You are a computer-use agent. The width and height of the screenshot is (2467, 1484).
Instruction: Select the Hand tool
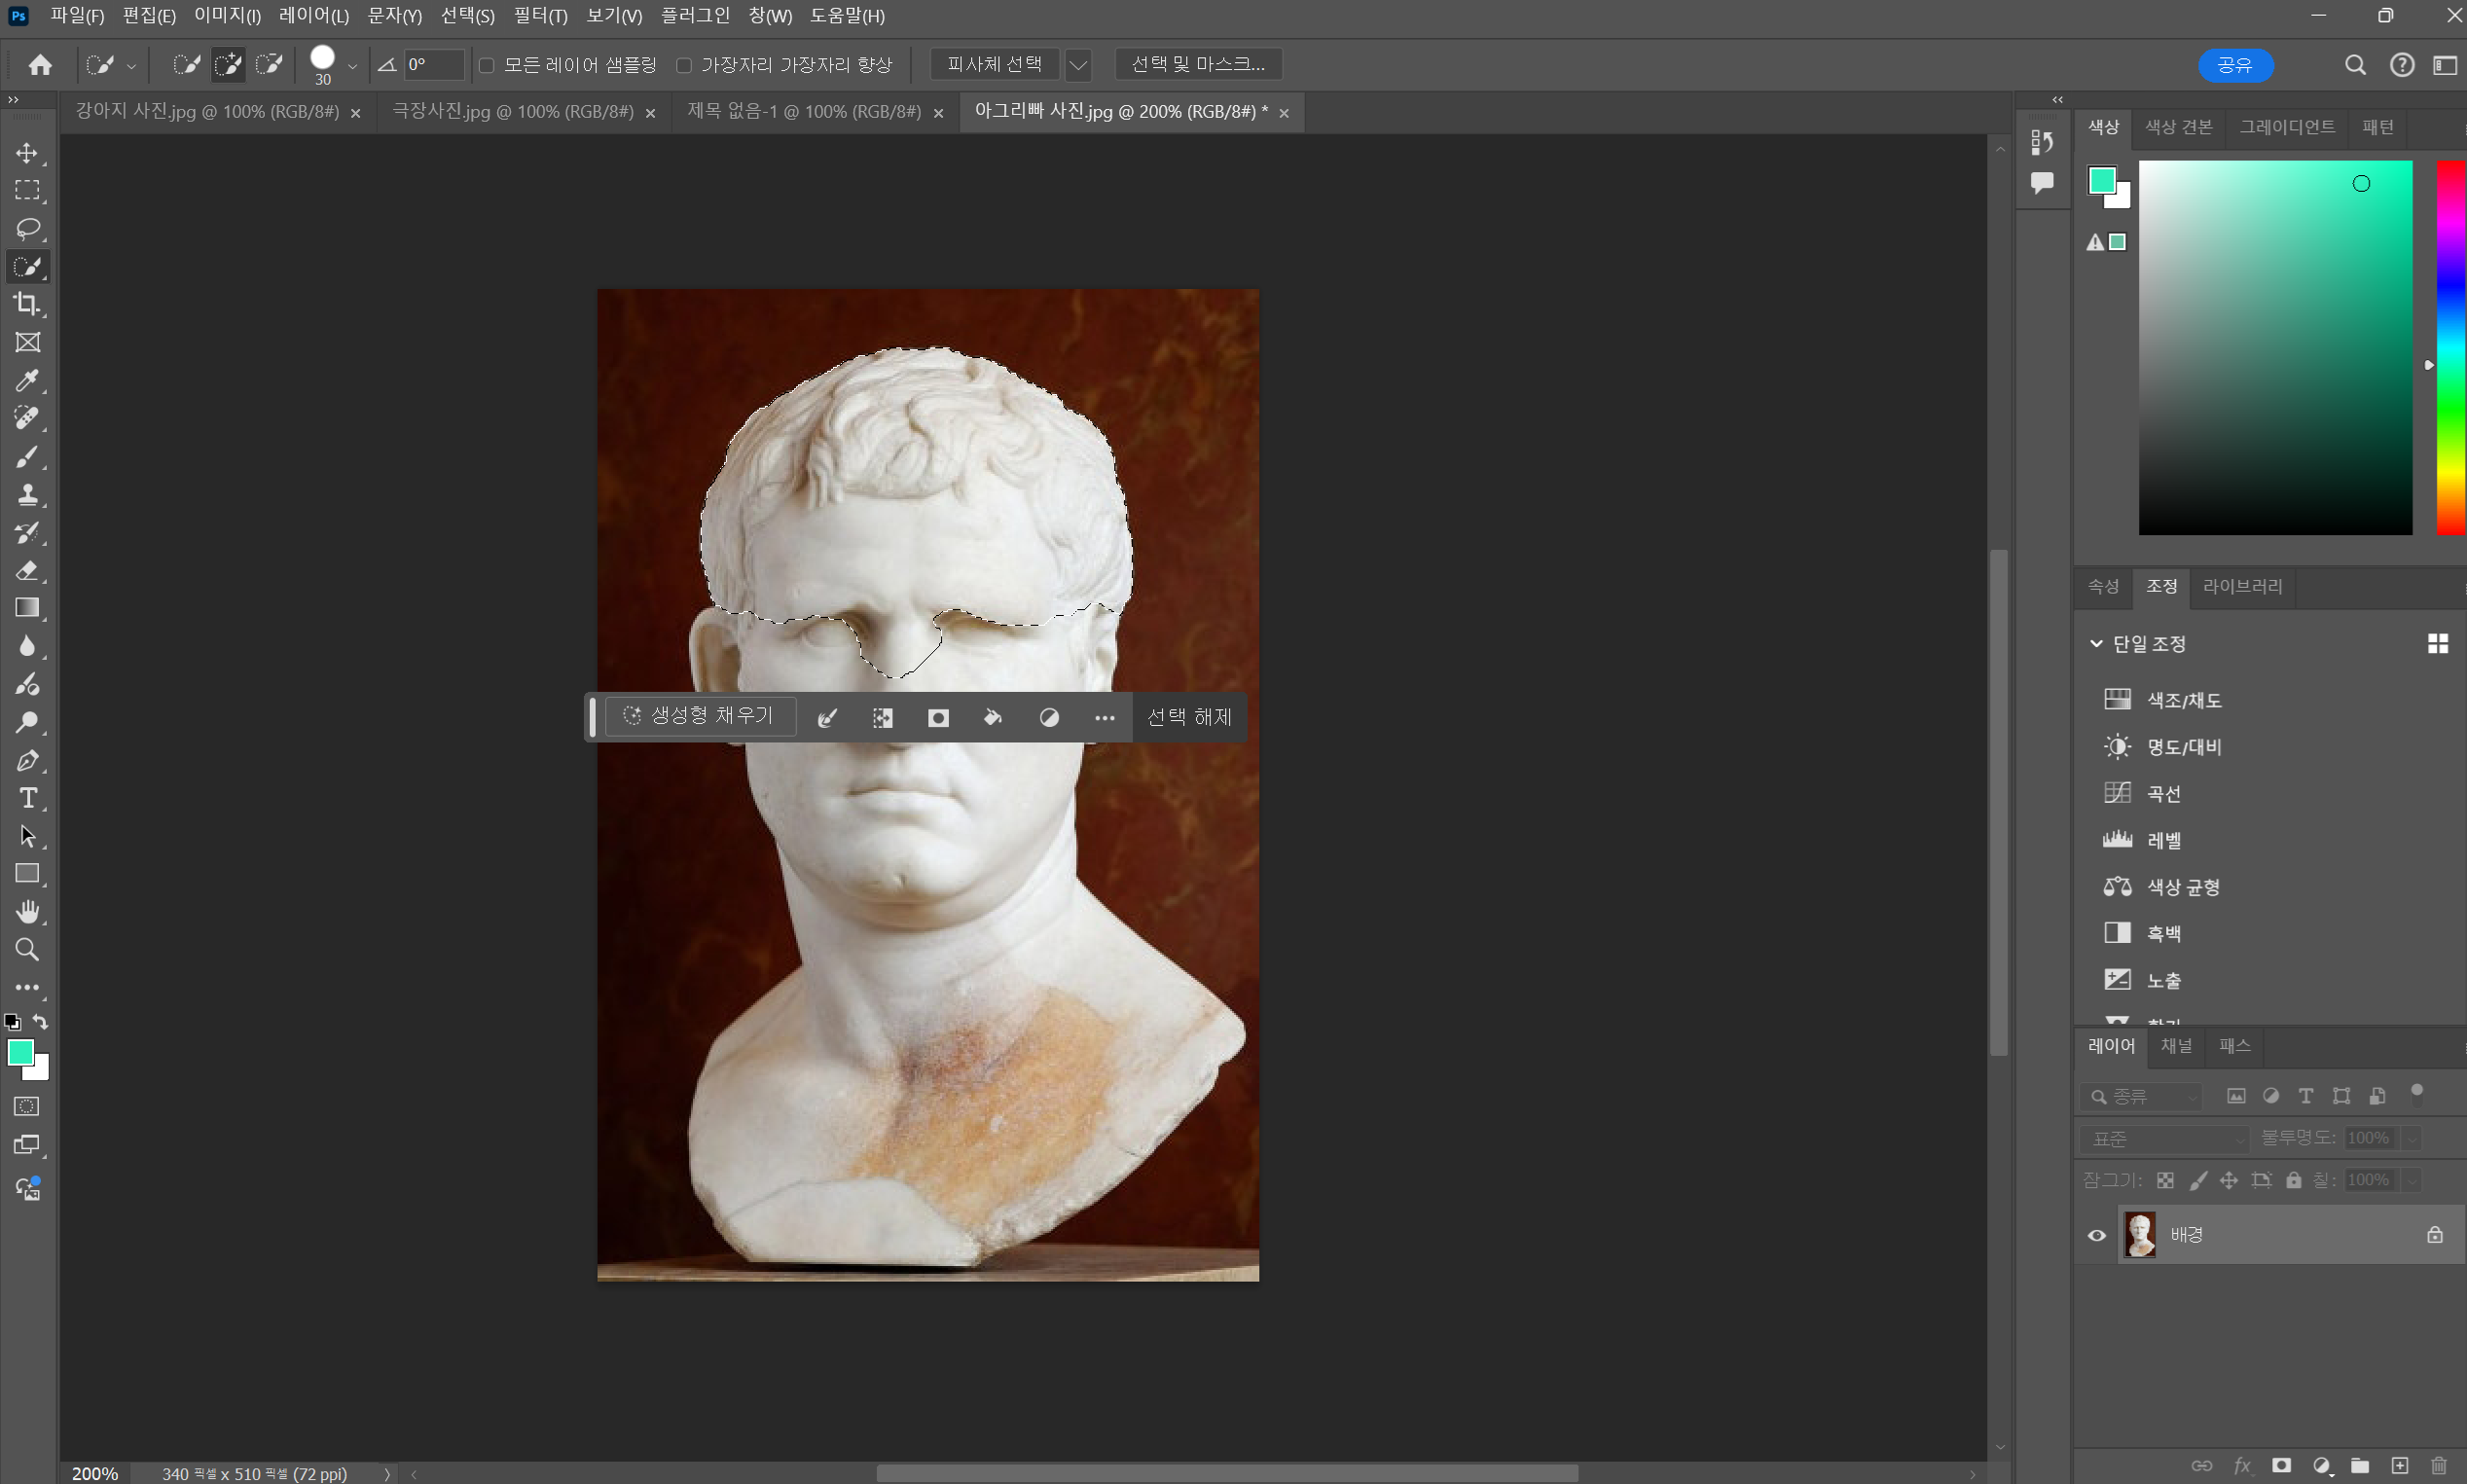click(27, 911)
